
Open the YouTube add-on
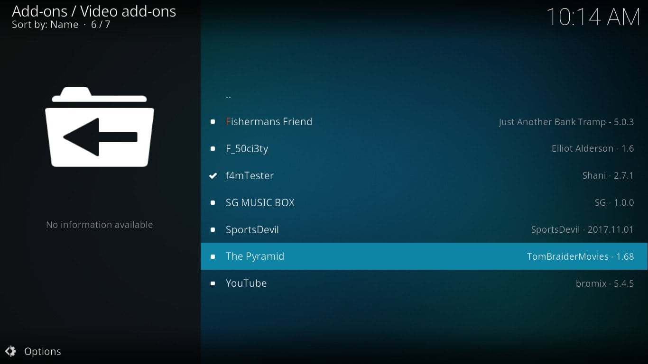click(424, 283)
